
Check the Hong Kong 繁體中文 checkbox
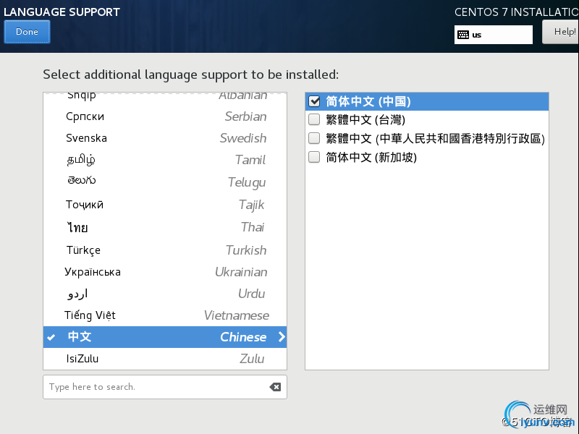314,138
